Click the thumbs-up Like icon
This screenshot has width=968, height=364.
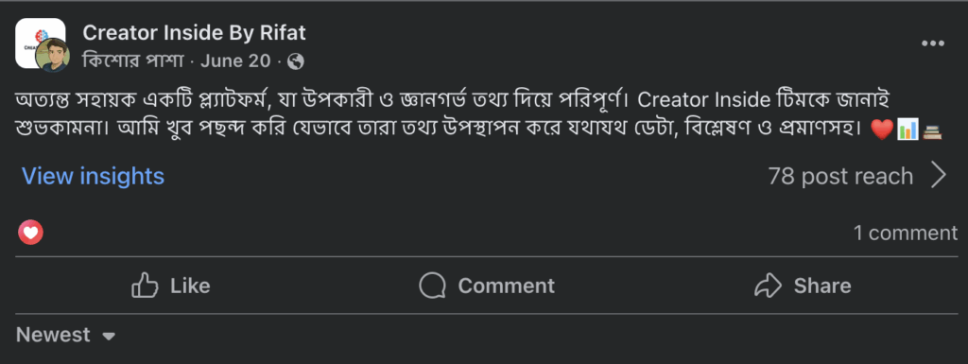click(145, 286)
